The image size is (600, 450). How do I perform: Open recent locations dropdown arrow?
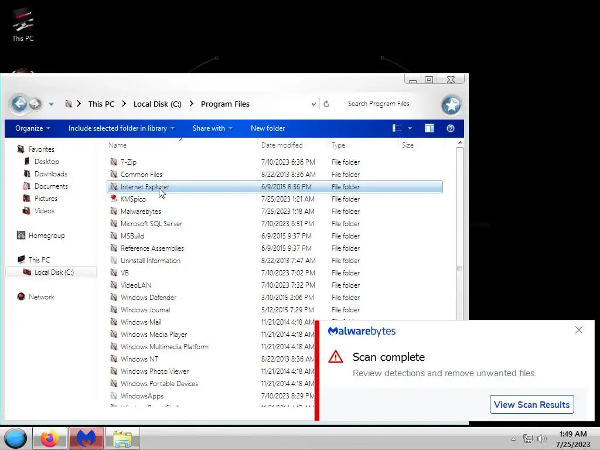click(51, 104)
